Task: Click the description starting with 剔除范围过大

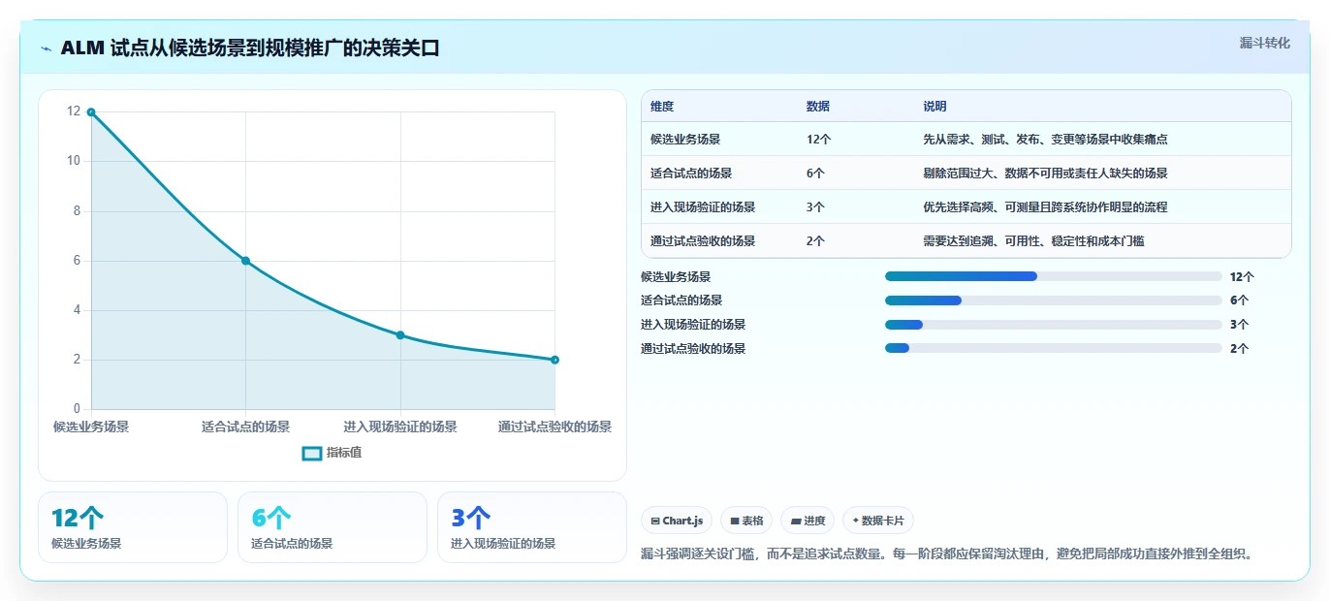Action: point(1045,174)
